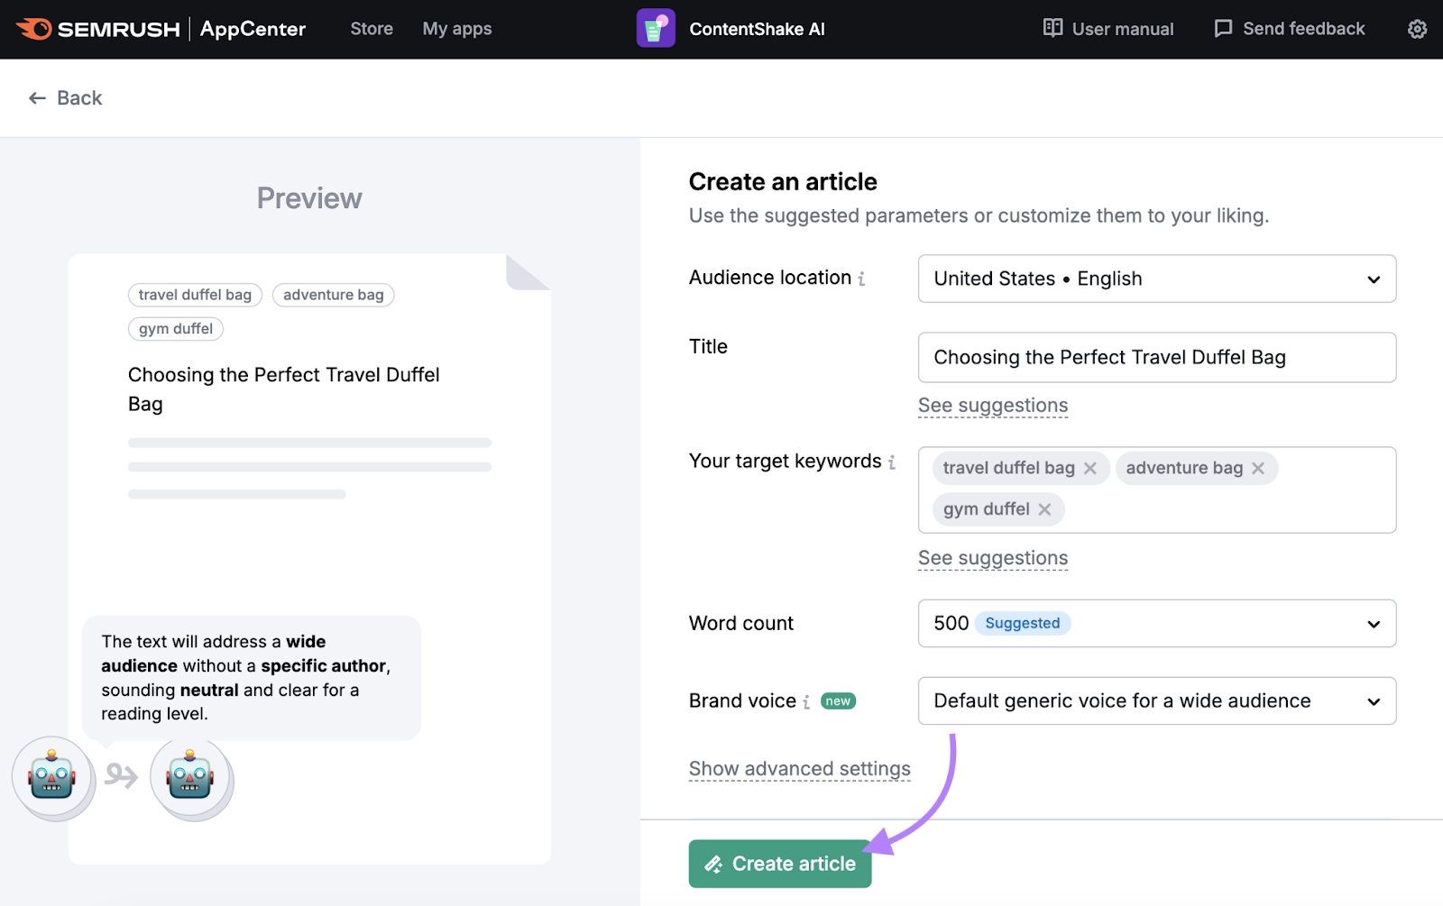The image size is (1443, 906).
Task: Click Audience location info icon
Action: point(861,279)
